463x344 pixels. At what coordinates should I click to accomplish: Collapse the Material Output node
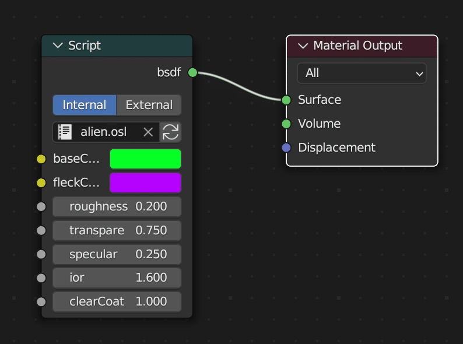[x=303, y=45]
